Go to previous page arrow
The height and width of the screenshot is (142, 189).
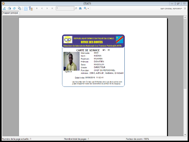point(42,8)
